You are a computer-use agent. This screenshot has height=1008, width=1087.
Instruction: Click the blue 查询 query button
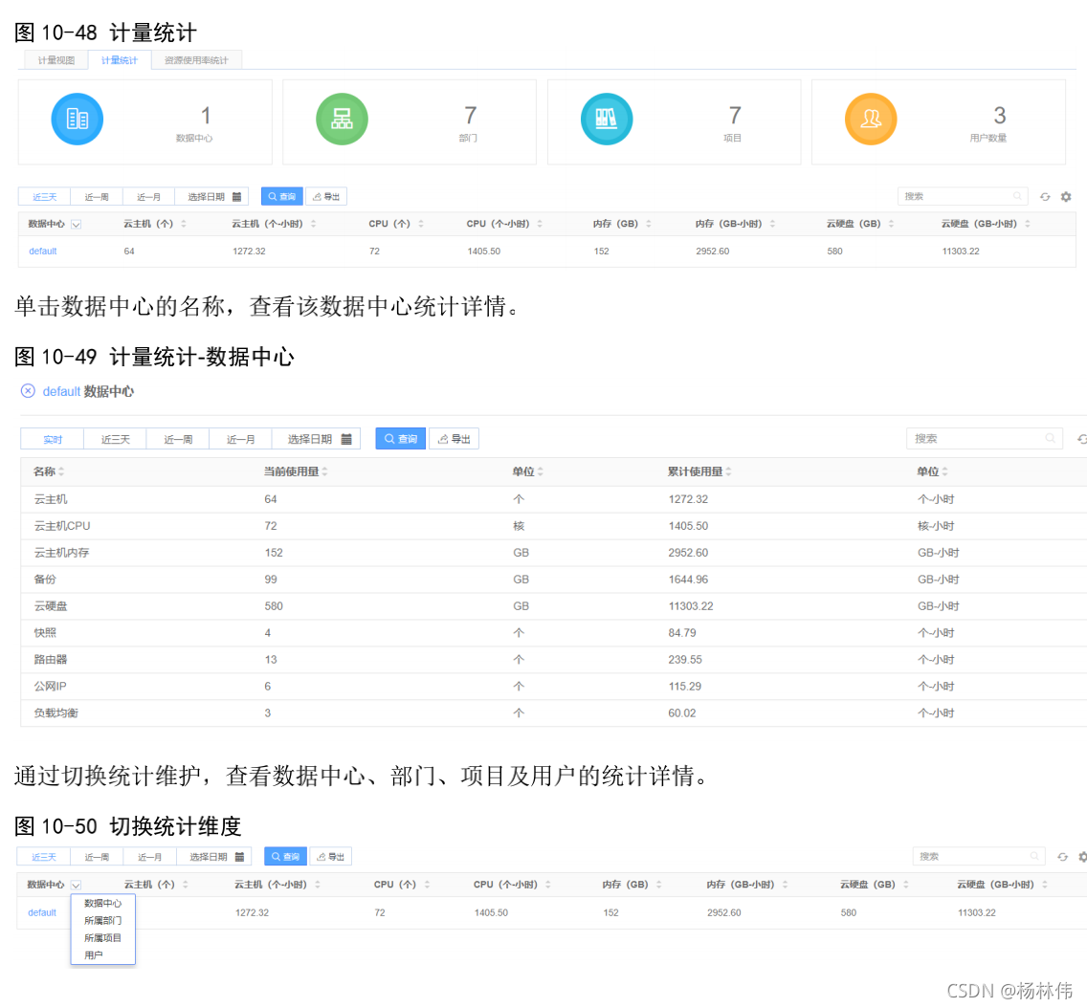coord(282,196)
